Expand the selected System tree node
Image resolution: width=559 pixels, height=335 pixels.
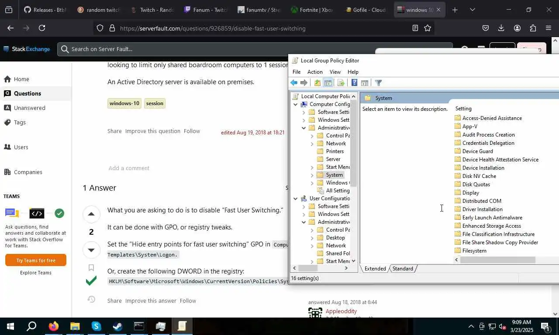312,175
